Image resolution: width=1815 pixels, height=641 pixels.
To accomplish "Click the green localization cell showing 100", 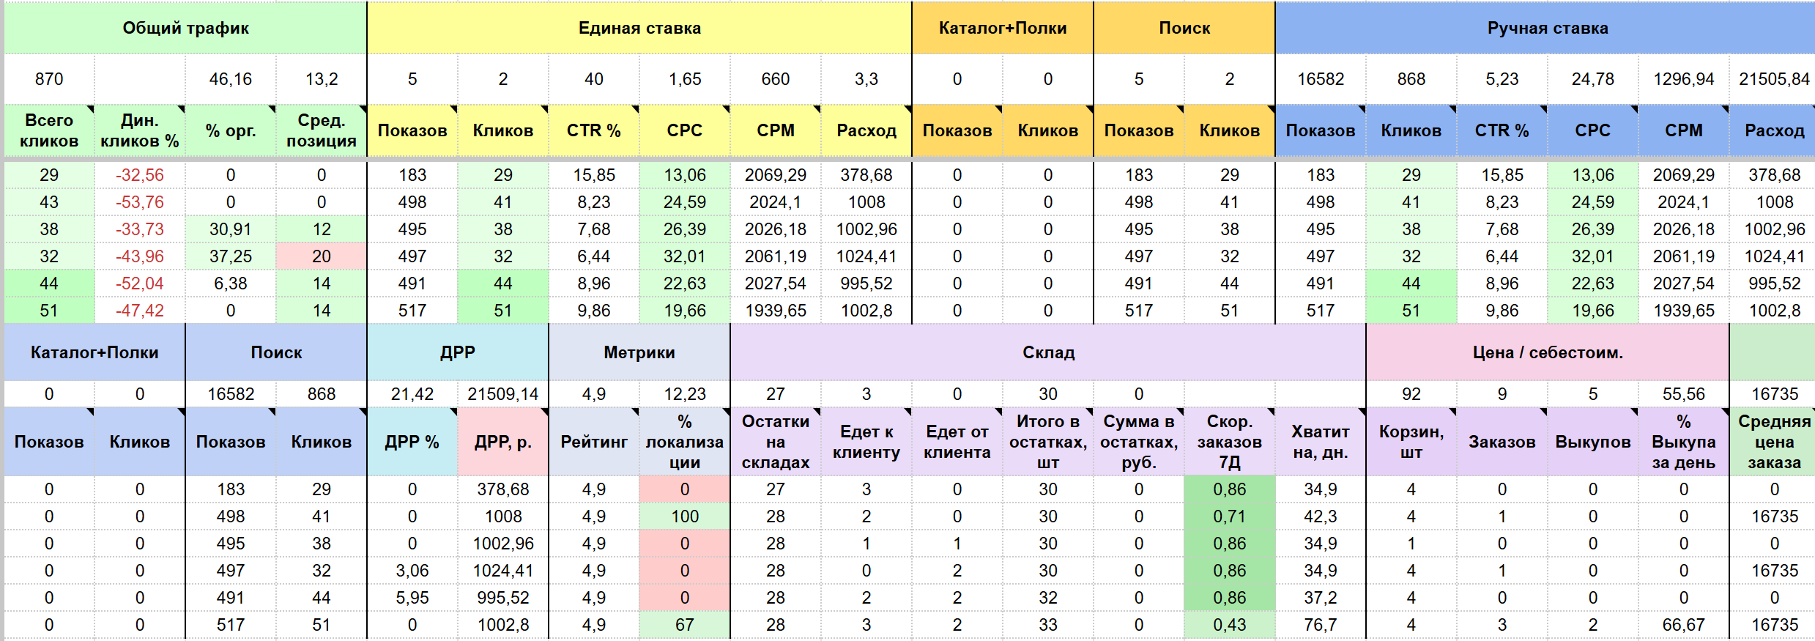I will 685,516.
